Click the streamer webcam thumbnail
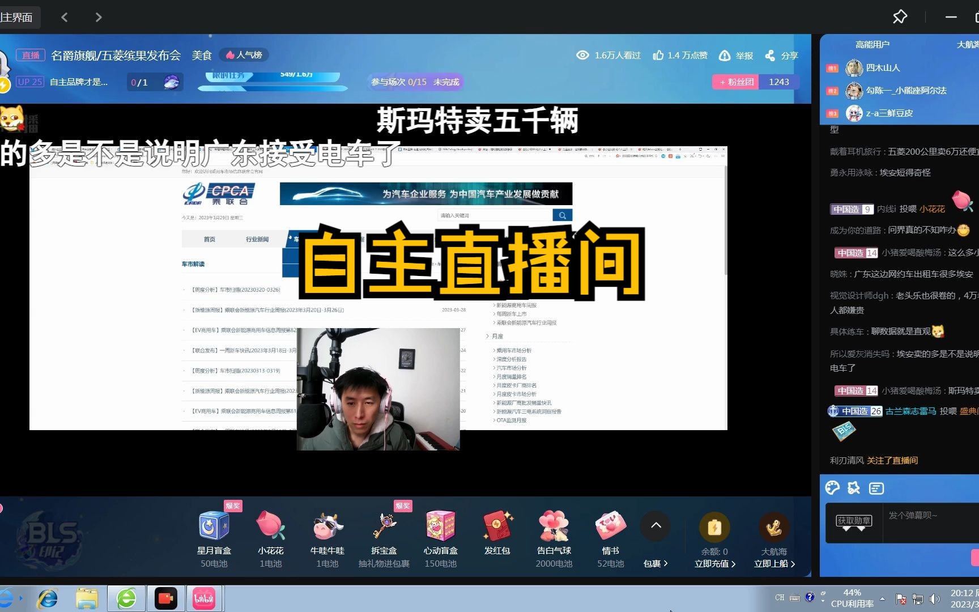This screenshot has width=979, height=612. (378, 389)
